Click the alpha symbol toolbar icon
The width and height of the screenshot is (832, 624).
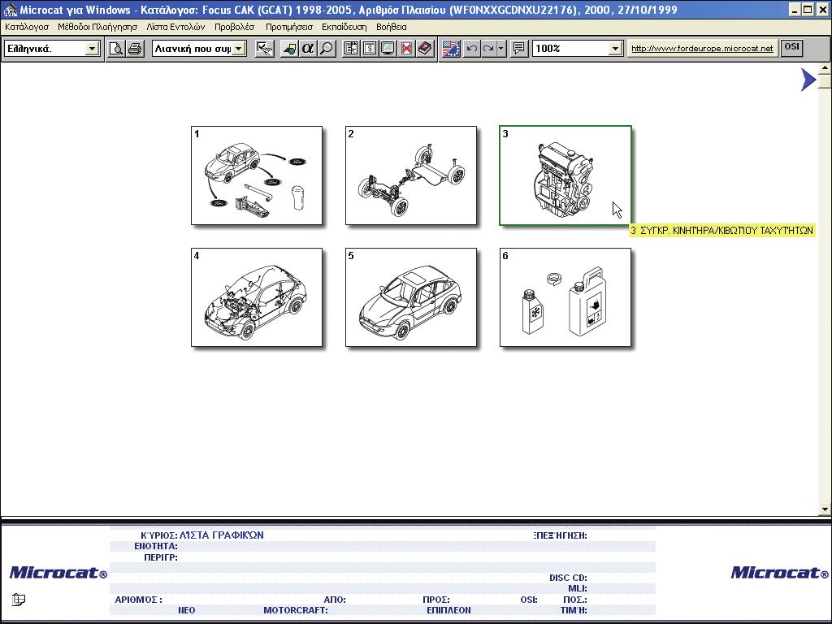[x=308, y=49]
